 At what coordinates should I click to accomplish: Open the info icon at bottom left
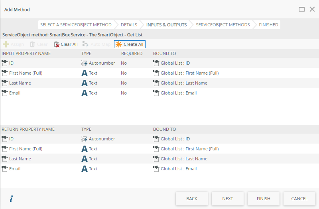pos(11,199)
